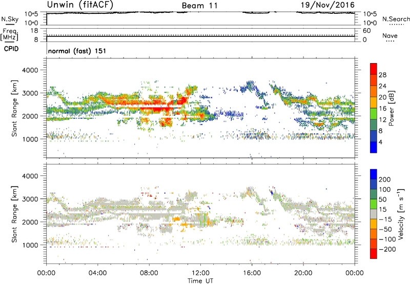Pick the yellow 16–20 segment on Power bar
The width and height of the screenshot is (410, 284).
(x=374, y=103)
